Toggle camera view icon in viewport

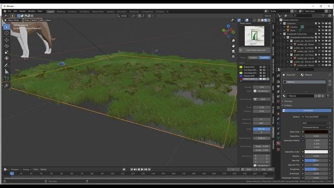click(233, 51)
